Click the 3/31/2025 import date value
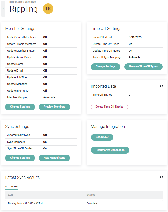Screen dimensions: 168x212 [135, 37]
